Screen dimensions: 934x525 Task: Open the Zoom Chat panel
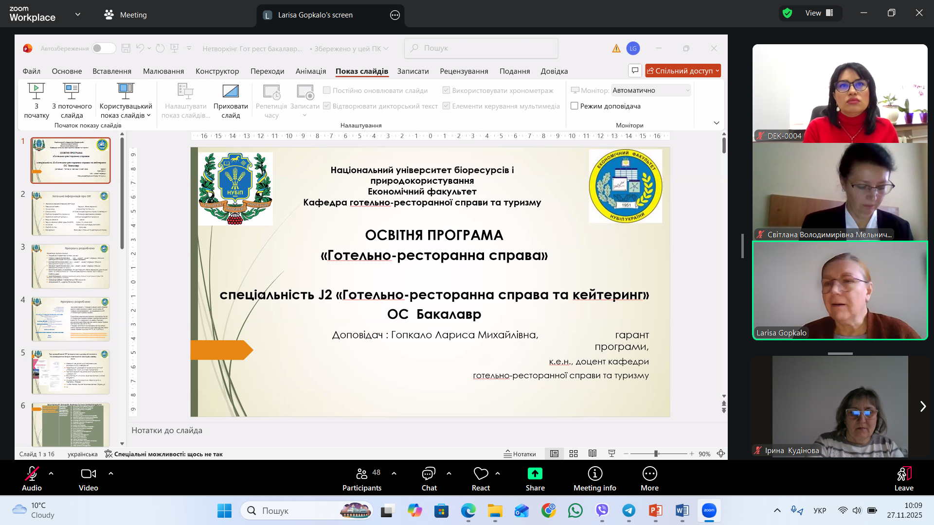pyautogui.click(x=429, y=474)
